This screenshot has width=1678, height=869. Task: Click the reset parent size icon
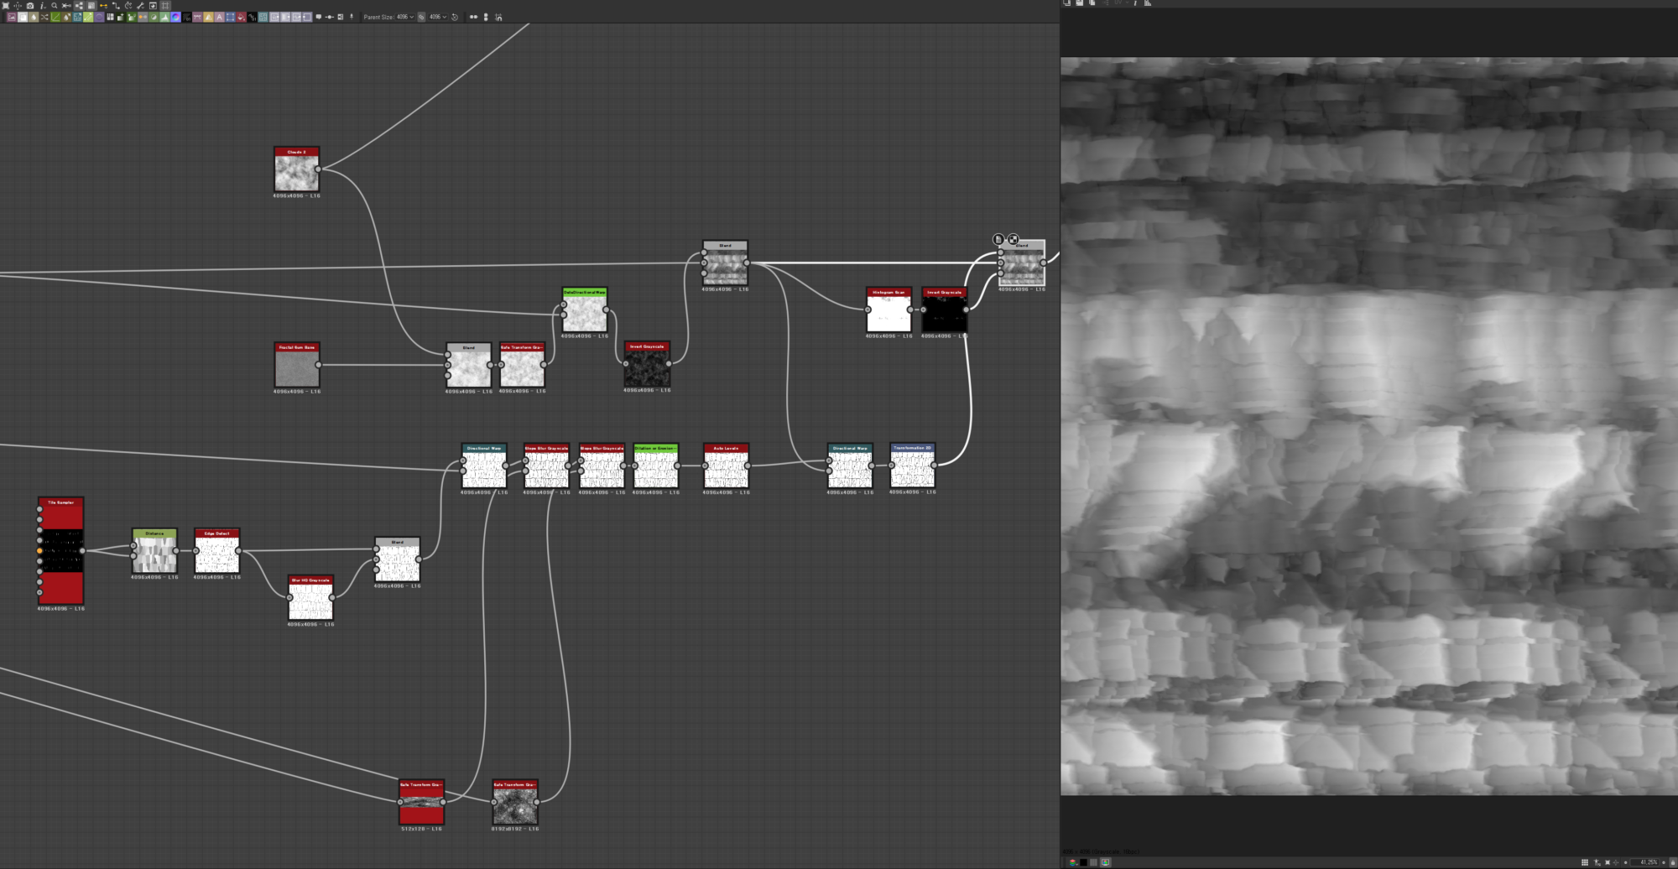click(455, 17)
